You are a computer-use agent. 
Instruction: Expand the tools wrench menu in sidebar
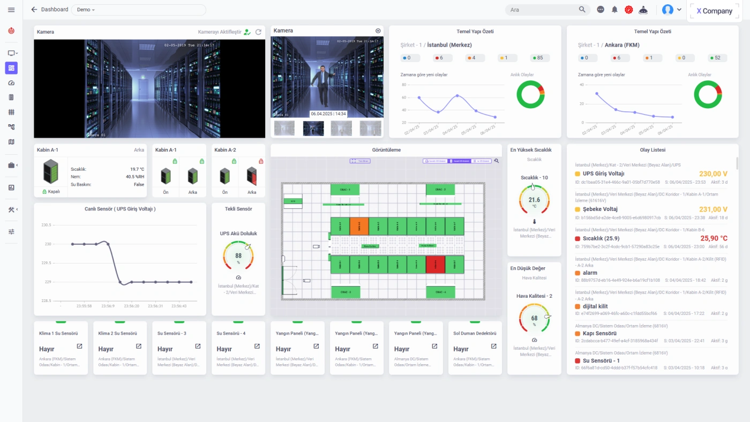coord(12,209)
